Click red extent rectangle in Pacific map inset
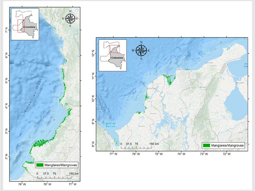Image resolution: width=255 pixels, height=191 pixels. click(20, 26)
